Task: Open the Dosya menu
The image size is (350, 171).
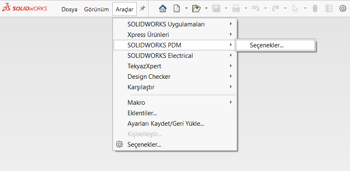Action: point(69,9)
